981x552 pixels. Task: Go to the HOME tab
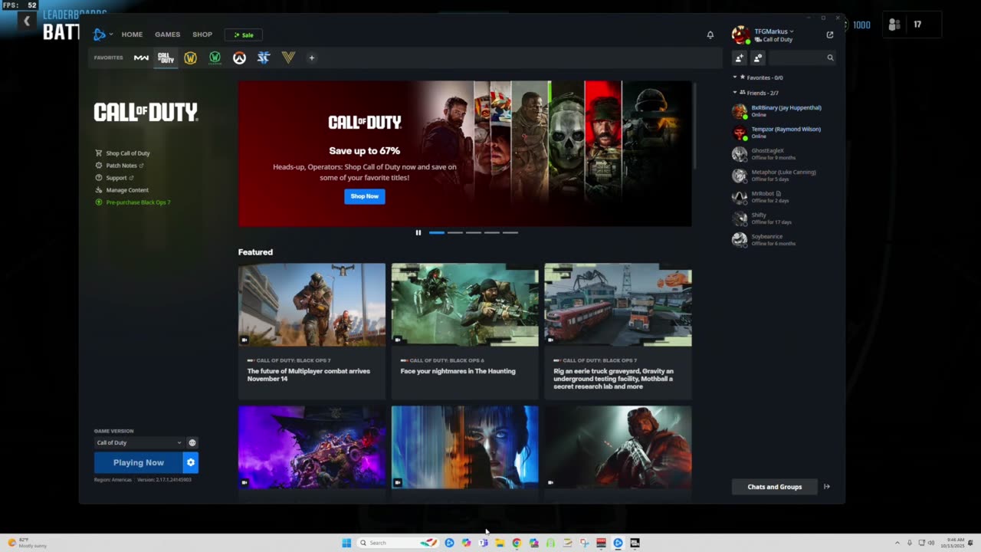pos(132,34)
